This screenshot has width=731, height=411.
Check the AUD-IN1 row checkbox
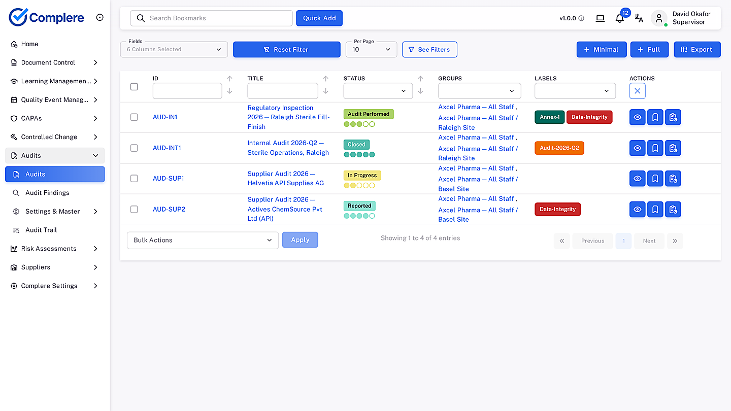tap(134, 117)
